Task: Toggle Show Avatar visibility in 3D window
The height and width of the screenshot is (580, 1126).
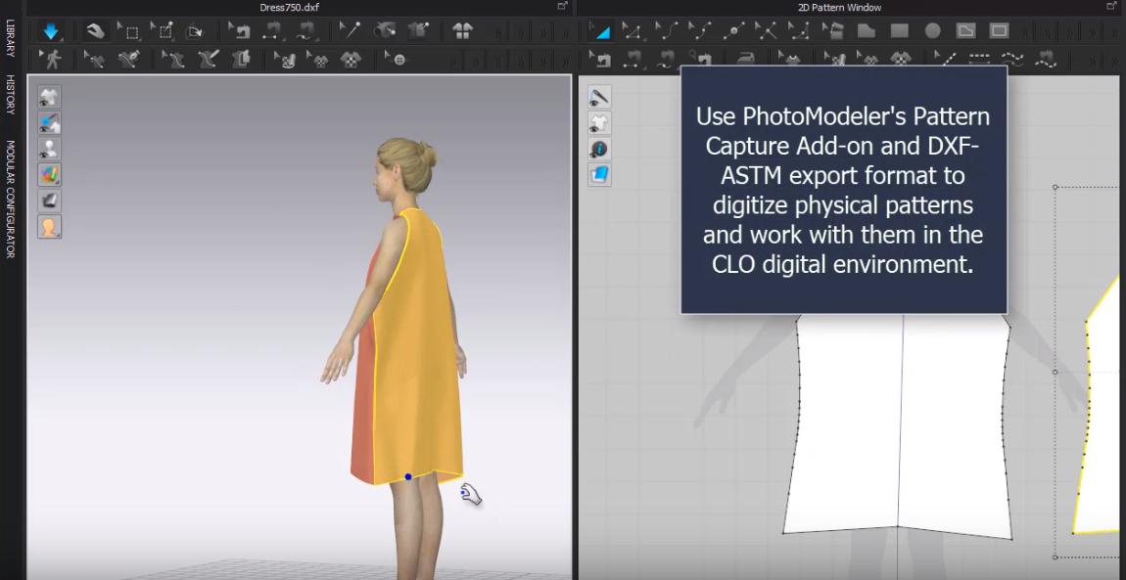Action: tap(50, 149)
